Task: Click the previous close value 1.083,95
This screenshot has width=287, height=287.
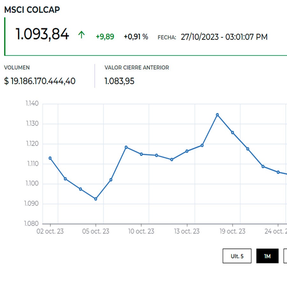Action: click(119, 81)
